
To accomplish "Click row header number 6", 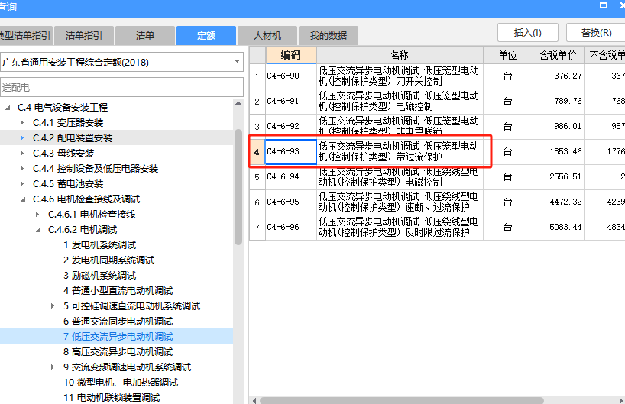I will tap(257, 202).
